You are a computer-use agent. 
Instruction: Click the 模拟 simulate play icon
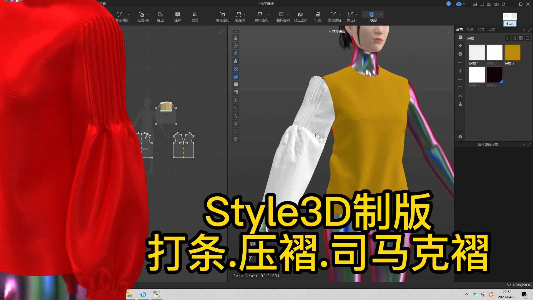point(372,14)
